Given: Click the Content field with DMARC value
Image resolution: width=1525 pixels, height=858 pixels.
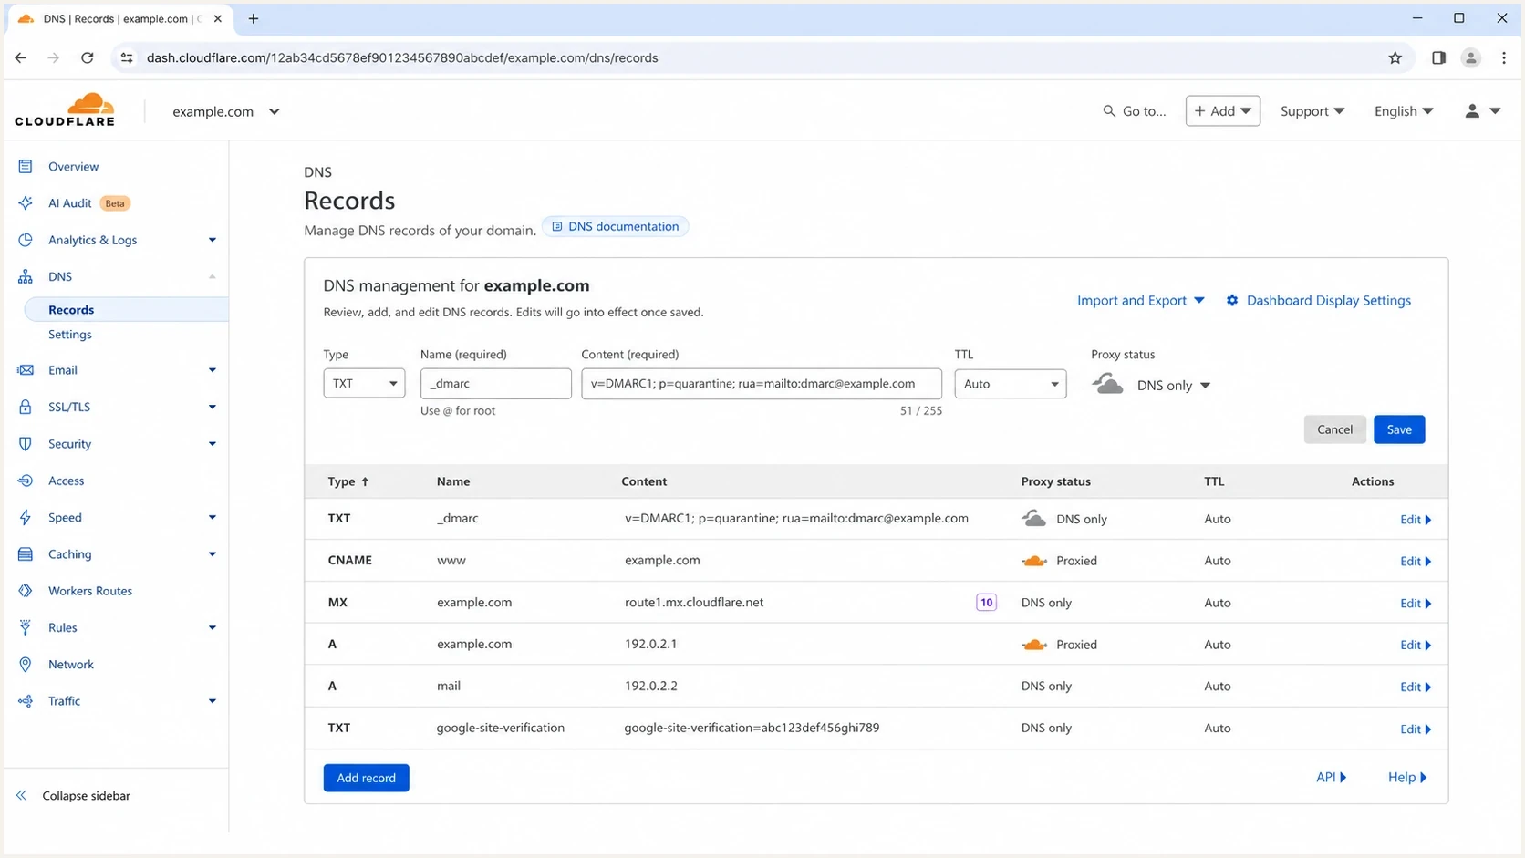Looking at the screenshot, I should [x=762, y=383].
